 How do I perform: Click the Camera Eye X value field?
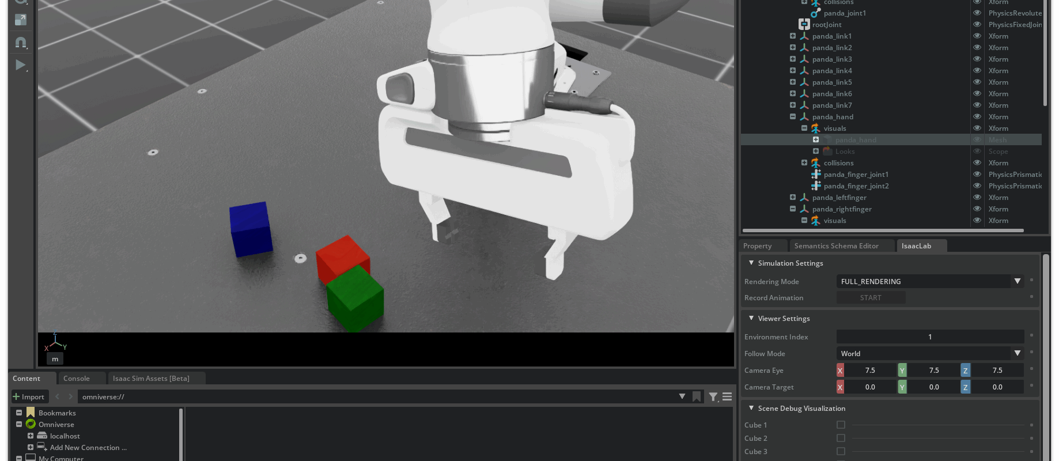coord(870,371)
